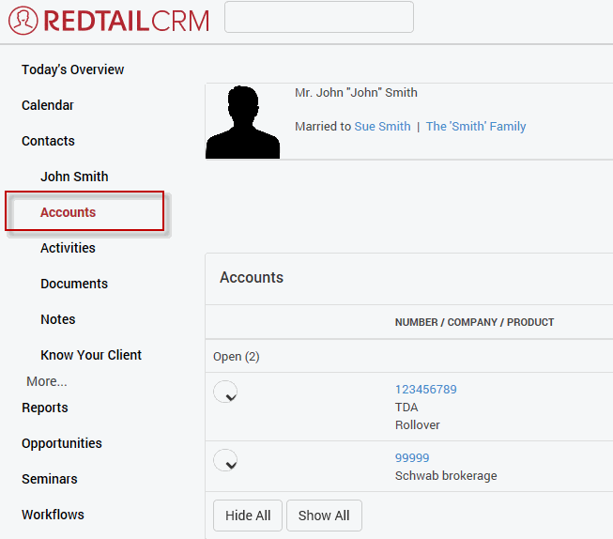Expand More... in contact submenu
The width and height of the screenshot is (613, 539).
point(47,381)
